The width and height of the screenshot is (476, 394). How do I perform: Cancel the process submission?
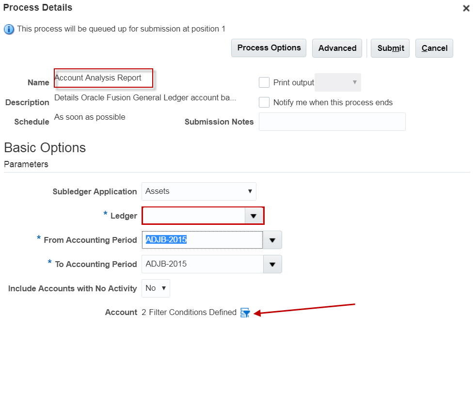click(x=434, y=48)
